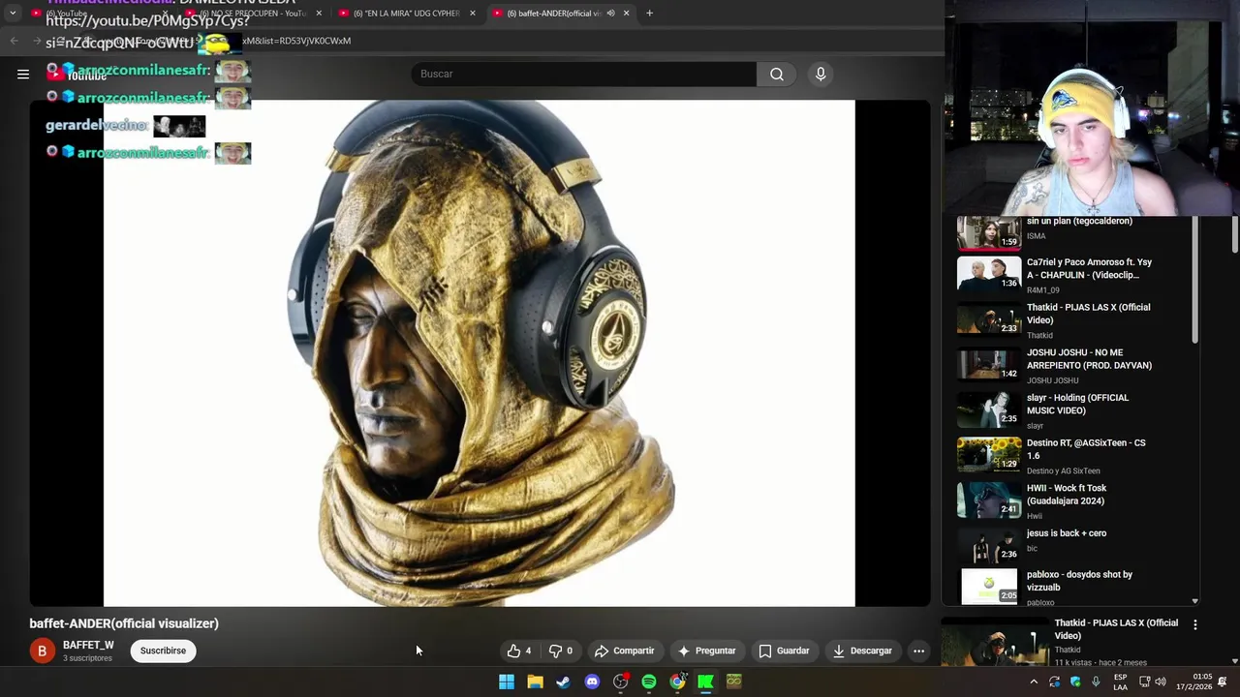
Task: Play the Thatkid PIJAS LAS X thumbnail in the playlist
Action: click(x=988, y=318)
